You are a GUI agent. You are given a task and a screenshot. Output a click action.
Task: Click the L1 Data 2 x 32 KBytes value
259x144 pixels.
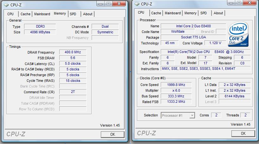pyautogui.click(x=235, y=85)
